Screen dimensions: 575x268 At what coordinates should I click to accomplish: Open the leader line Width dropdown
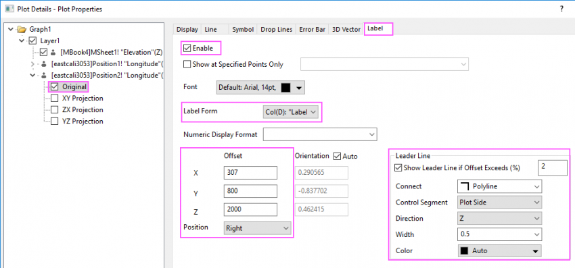click(x=500, y=234)
